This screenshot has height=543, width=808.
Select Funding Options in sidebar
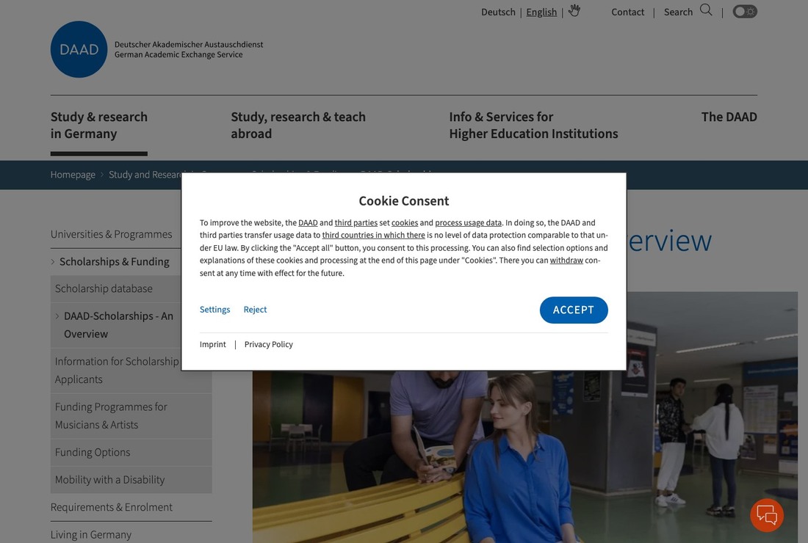click(x=93, y=453)
